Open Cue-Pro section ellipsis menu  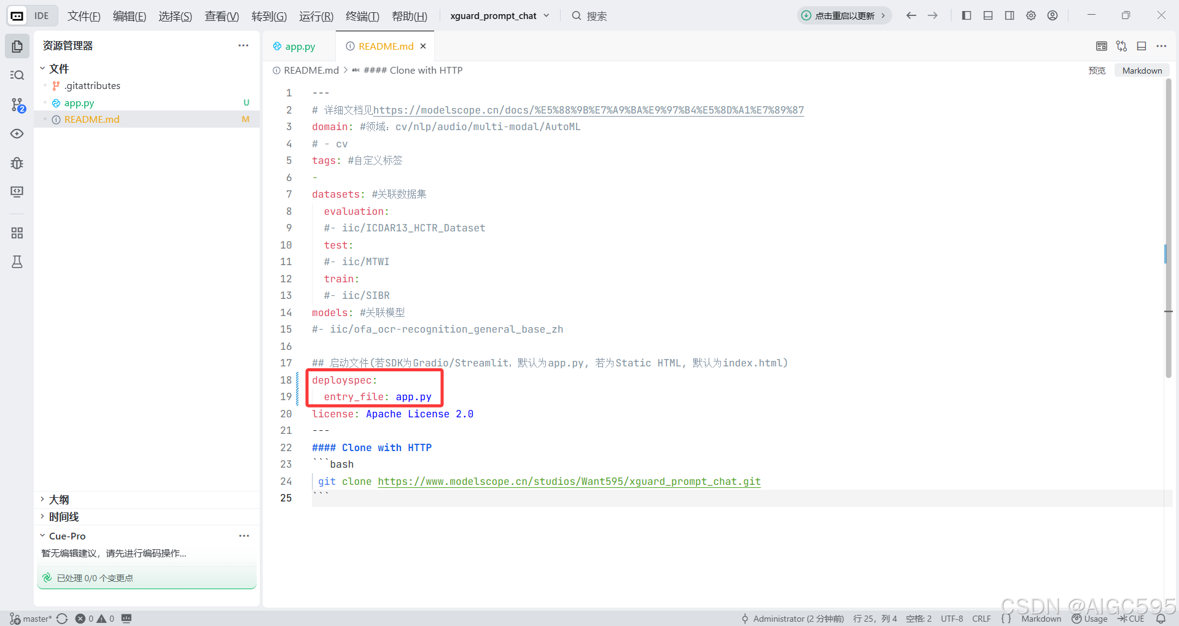[x=244, y=536]
